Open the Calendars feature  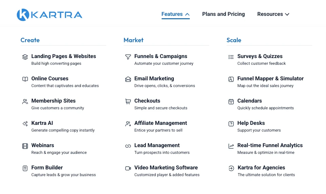pos(249,101)
